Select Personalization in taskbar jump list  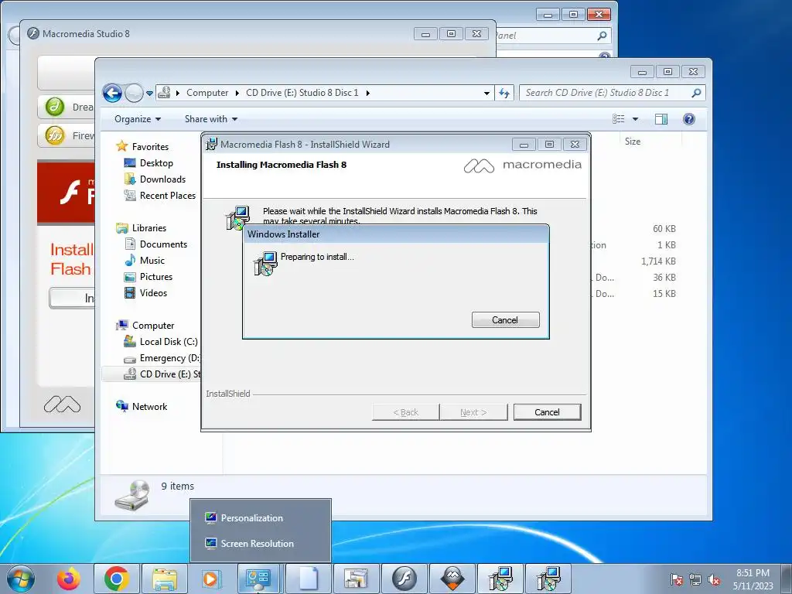tap(251, 518)
